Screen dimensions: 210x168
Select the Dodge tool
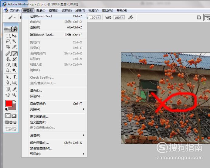point(14,70)
